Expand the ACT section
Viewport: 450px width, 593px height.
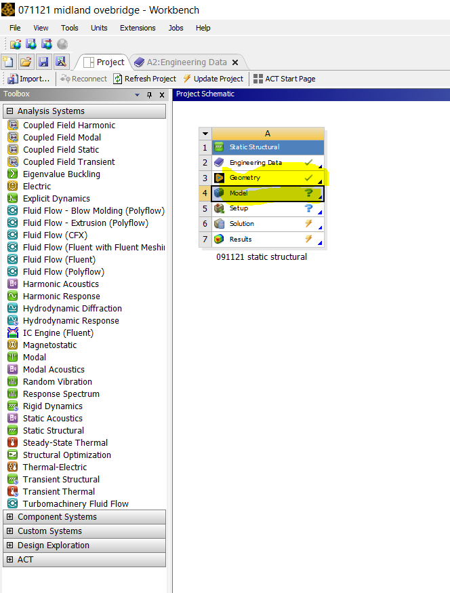click(9, 559)
